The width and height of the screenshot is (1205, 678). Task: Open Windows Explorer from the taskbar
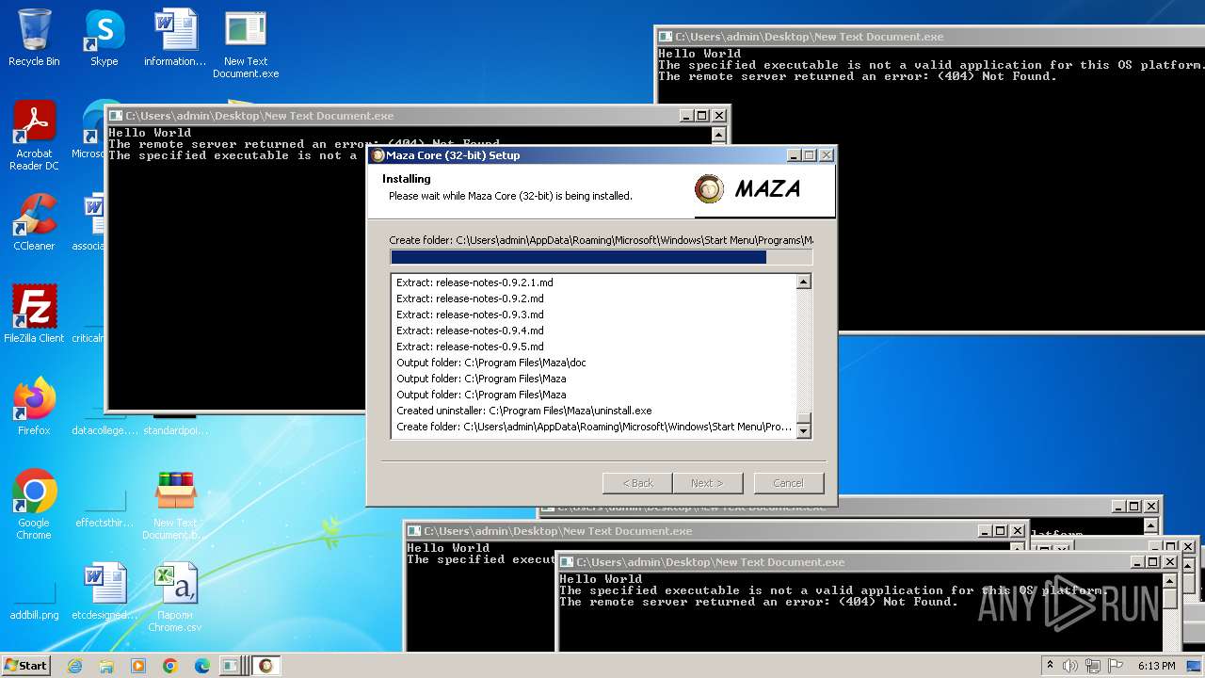(x=106, y=666)
